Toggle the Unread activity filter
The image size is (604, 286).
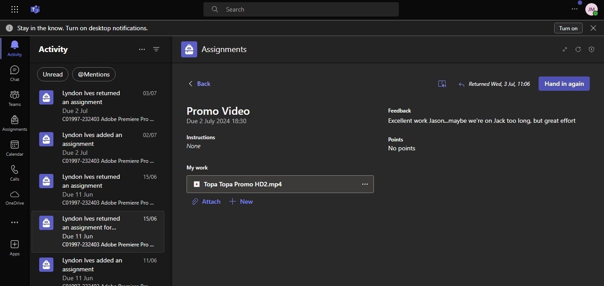(x=53, y=74)
